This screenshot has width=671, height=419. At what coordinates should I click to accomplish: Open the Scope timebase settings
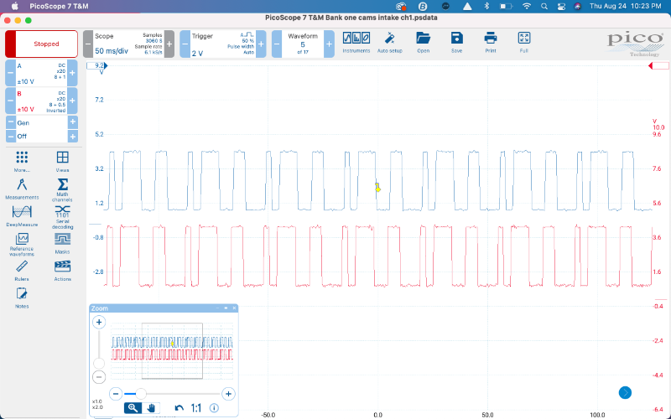[x=128, y=44]
